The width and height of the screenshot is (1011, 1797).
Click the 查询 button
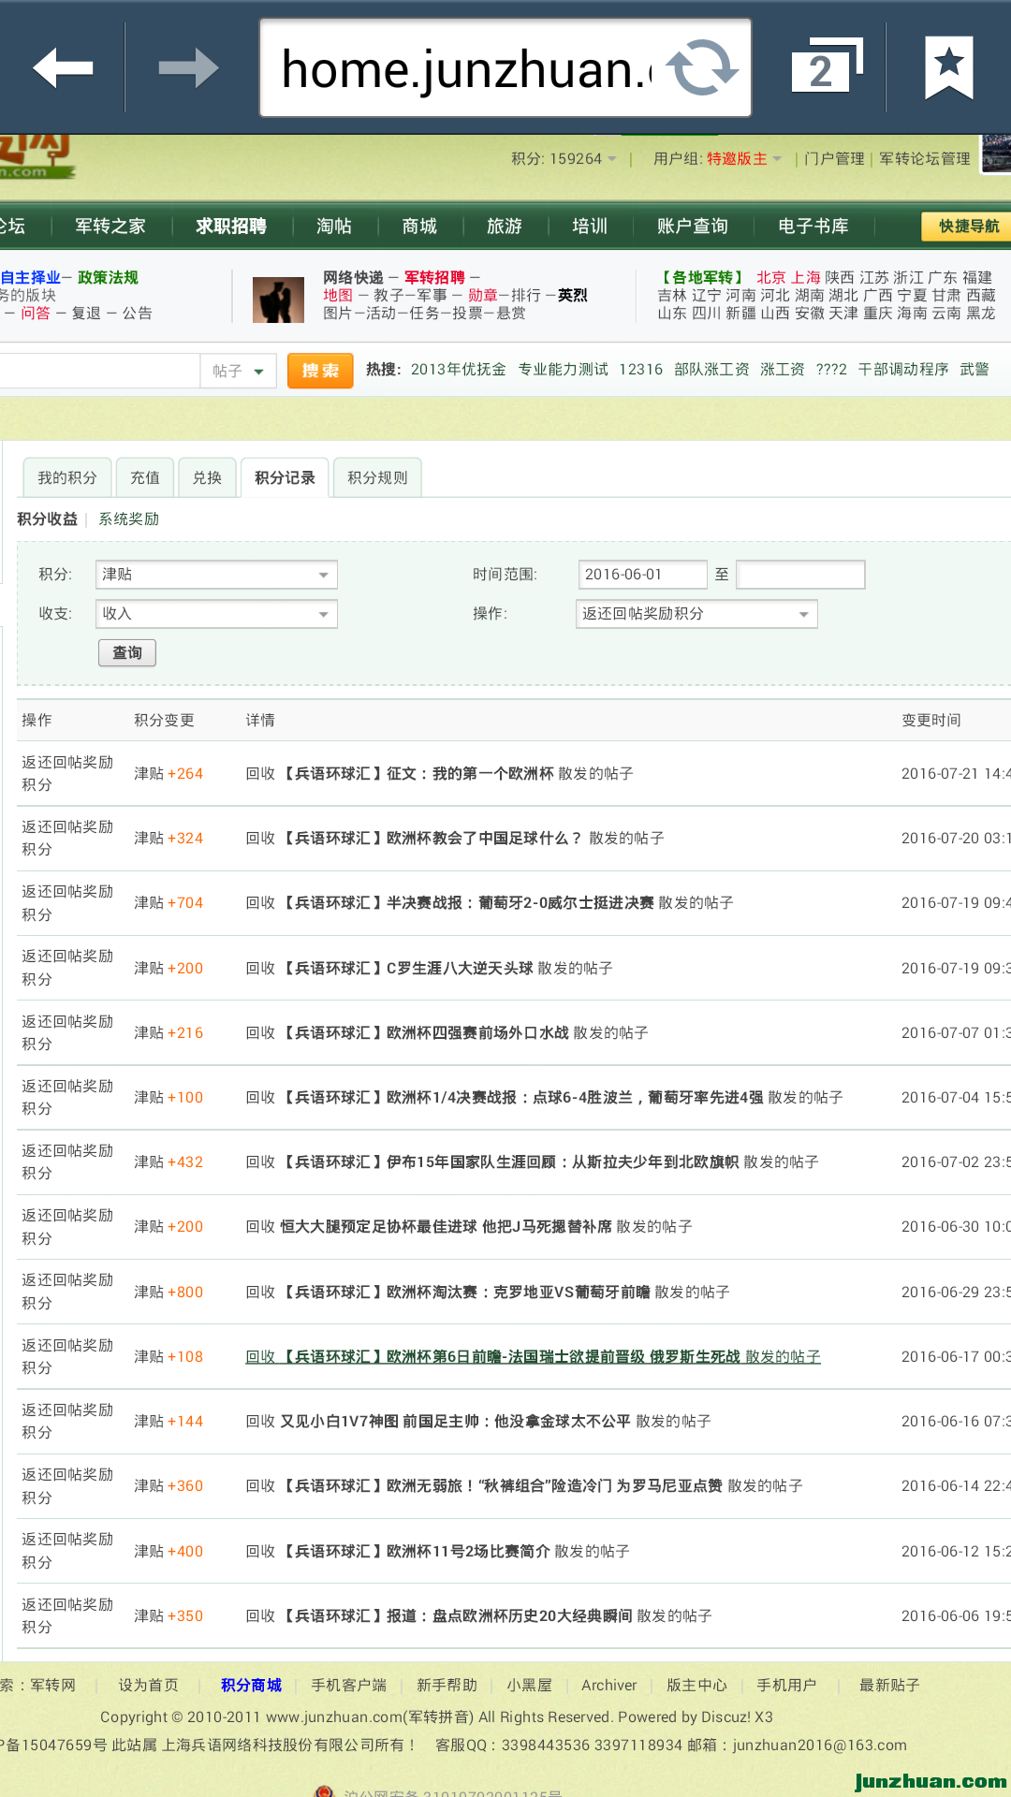click(127, 652)
